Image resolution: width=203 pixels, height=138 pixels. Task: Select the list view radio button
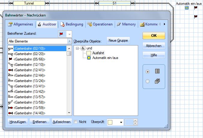tap(147, 72)
